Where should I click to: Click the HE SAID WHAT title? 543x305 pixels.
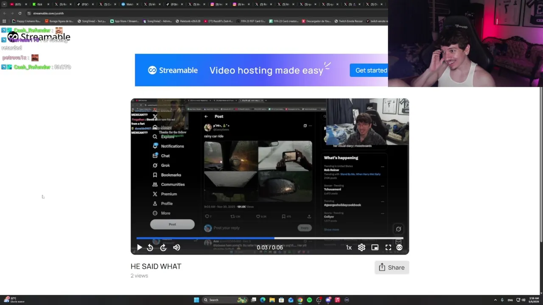click(x=156, y=266)
